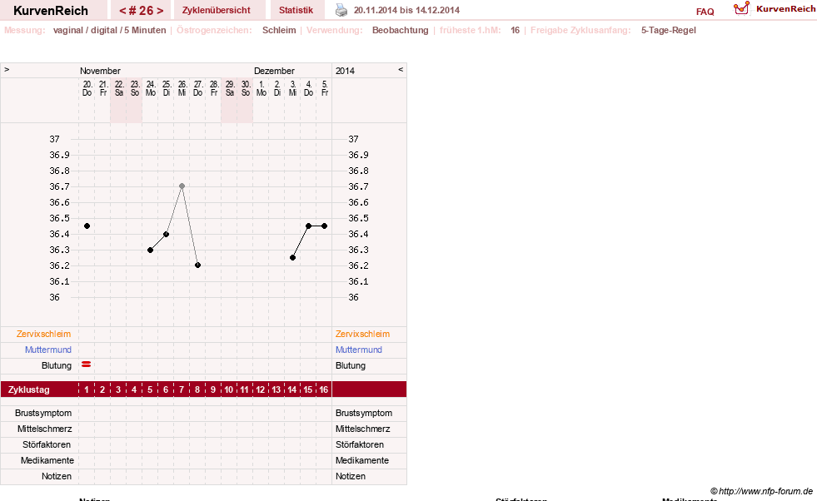Click date column 22. Sa

click(x=119, y=88)
